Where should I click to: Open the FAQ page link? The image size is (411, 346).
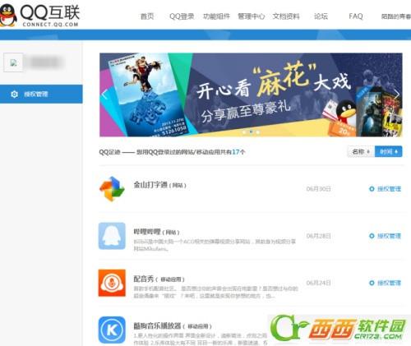[x=356, y=16]
